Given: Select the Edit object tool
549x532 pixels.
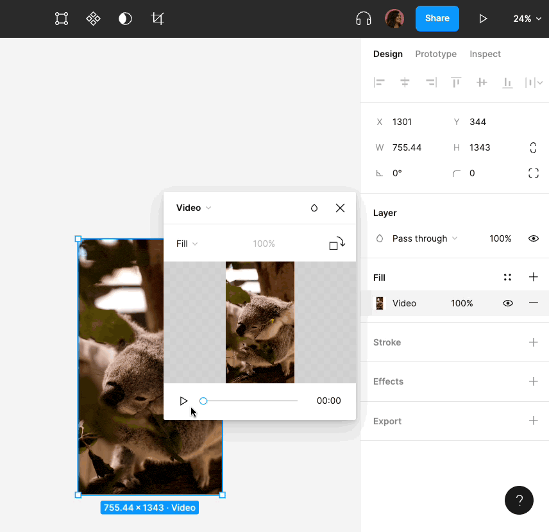Looking at the screenshot, I should pyautogui.click(x=62, y=19).
